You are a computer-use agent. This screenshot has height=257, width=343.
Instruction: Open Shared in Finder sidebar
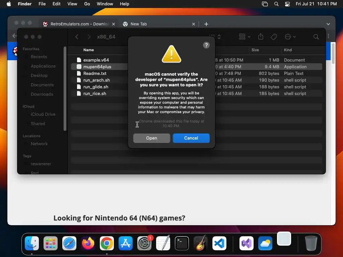pyautogui.click(x=38, y=124)
